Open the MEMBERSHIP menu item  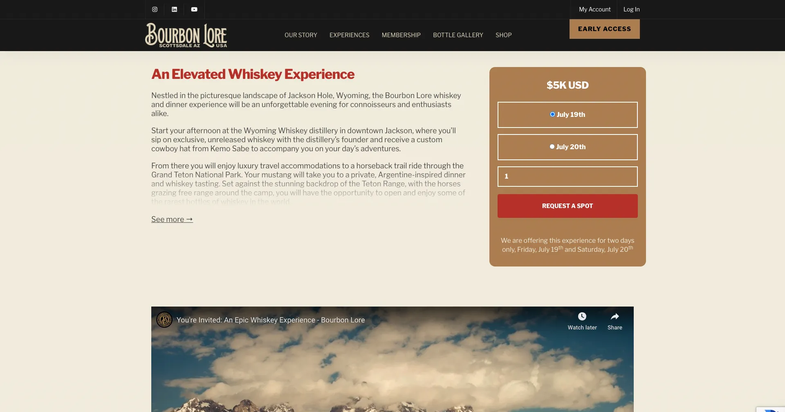(x=401, y=35)
